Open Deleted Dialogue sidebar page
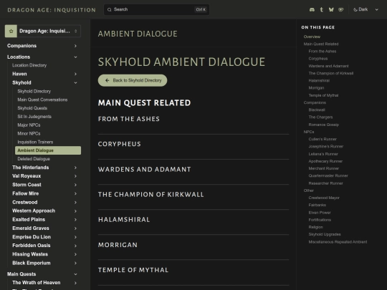 tap(34, 159)
